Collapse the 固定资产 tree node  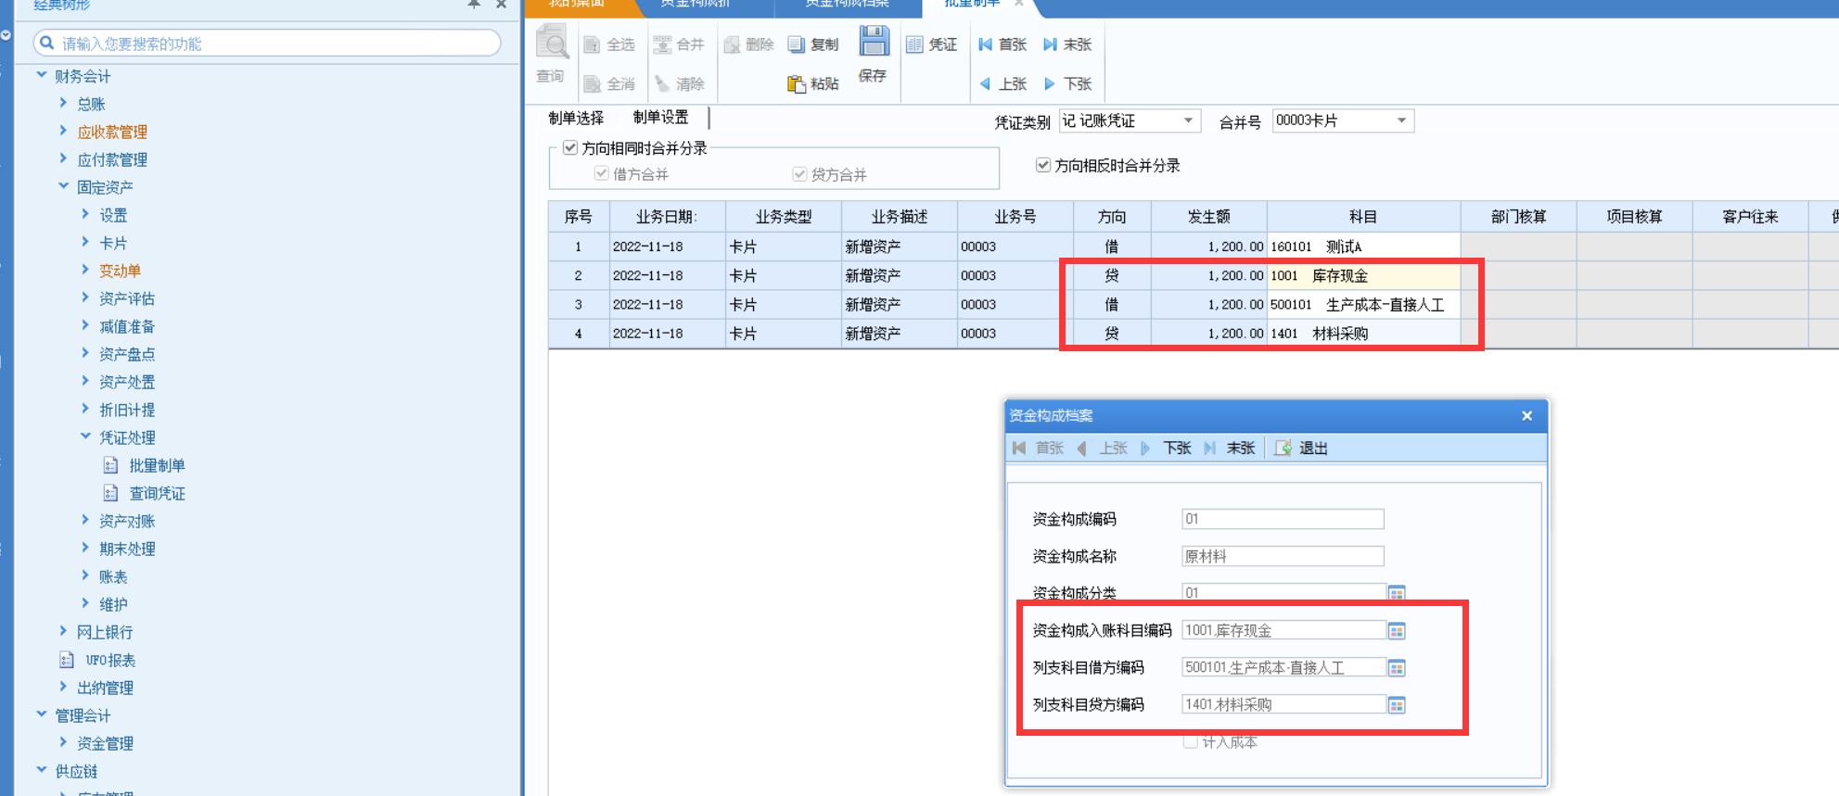click(64, 186)
